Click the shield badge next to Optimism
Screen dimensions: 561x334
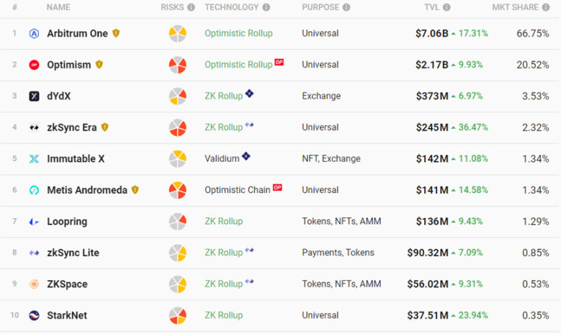99,64
